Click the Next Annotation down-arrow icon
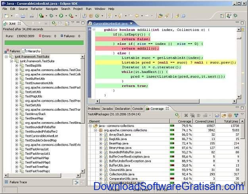 (110, 15)
